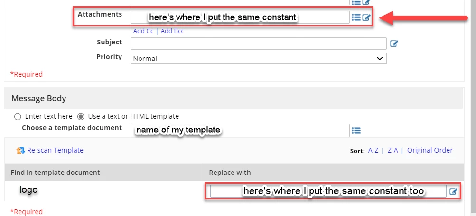This screenshot has height=216, width=476.
Task: Click the Priority dropdown chevron arrow
Action: click(380, 59)
